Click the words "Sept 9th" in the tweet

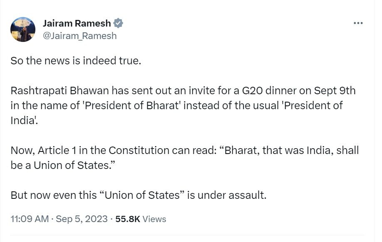pos(335,90)
